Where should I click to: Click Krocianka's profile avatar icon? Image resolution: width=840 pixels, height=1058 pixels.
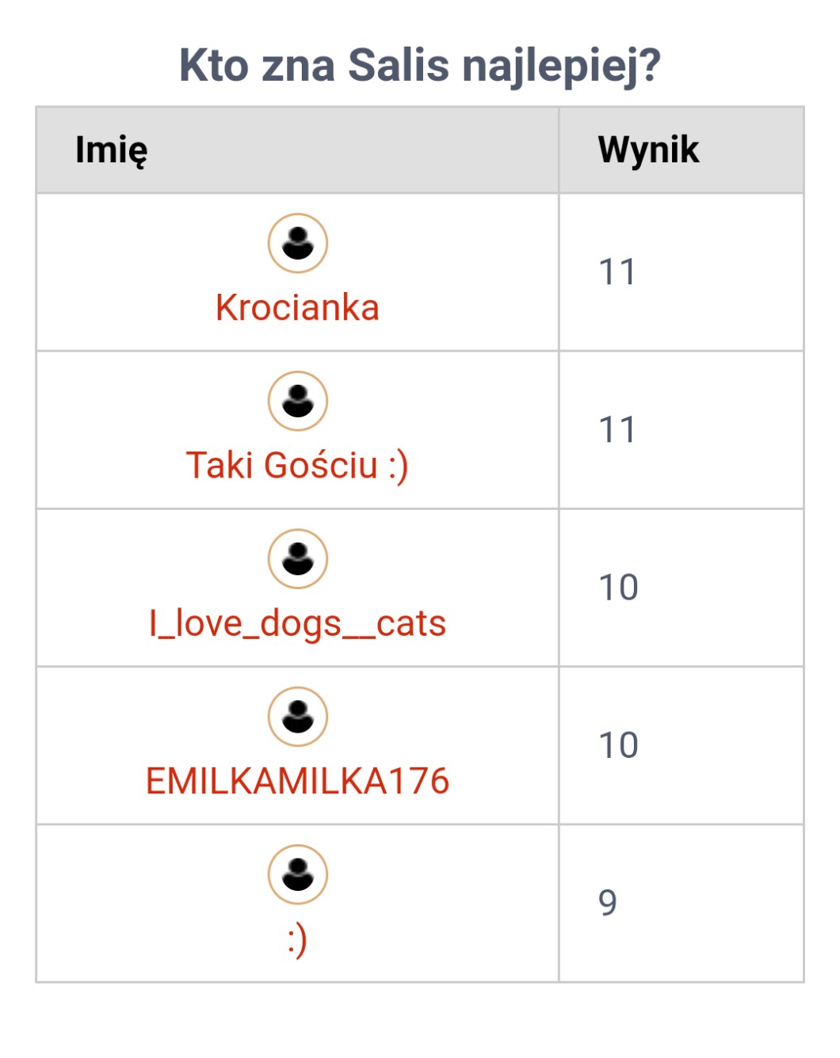point(298,243)
